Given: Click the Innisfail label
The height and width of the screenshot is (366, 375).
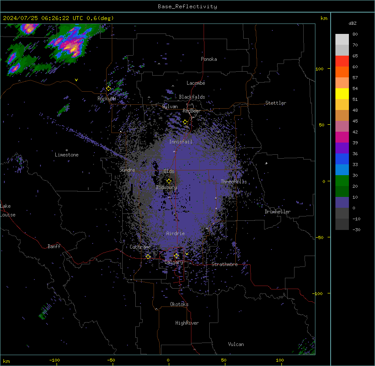Looking at the screenshot, I should pyautogui.click(x=181, y=142).
